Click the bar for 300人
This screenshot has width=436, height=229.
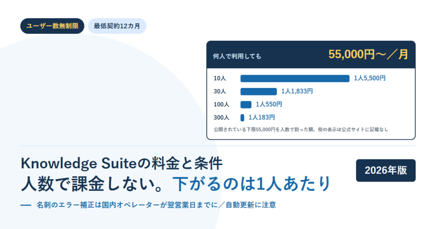click(242, 118)
